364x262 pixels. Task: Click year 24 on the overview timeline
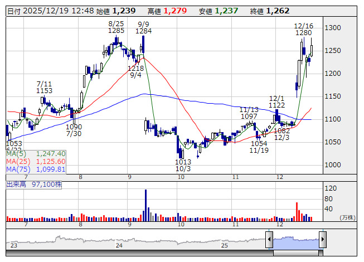coord(119,245)
